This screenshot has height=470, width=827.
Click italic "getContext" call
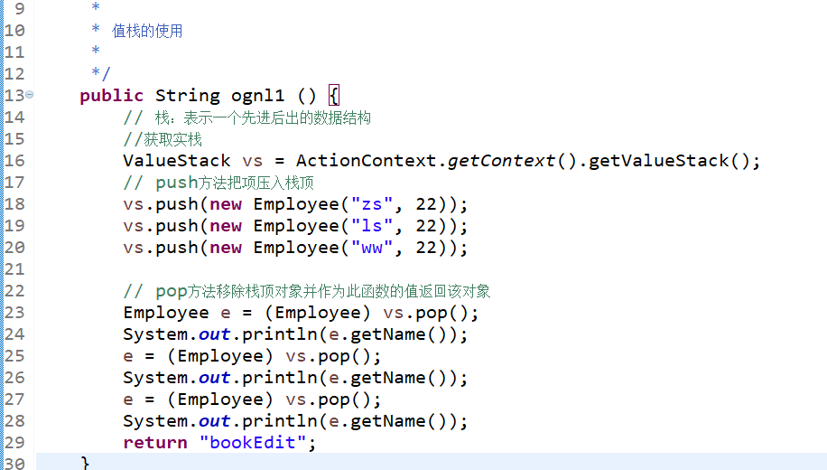[501, 161]
